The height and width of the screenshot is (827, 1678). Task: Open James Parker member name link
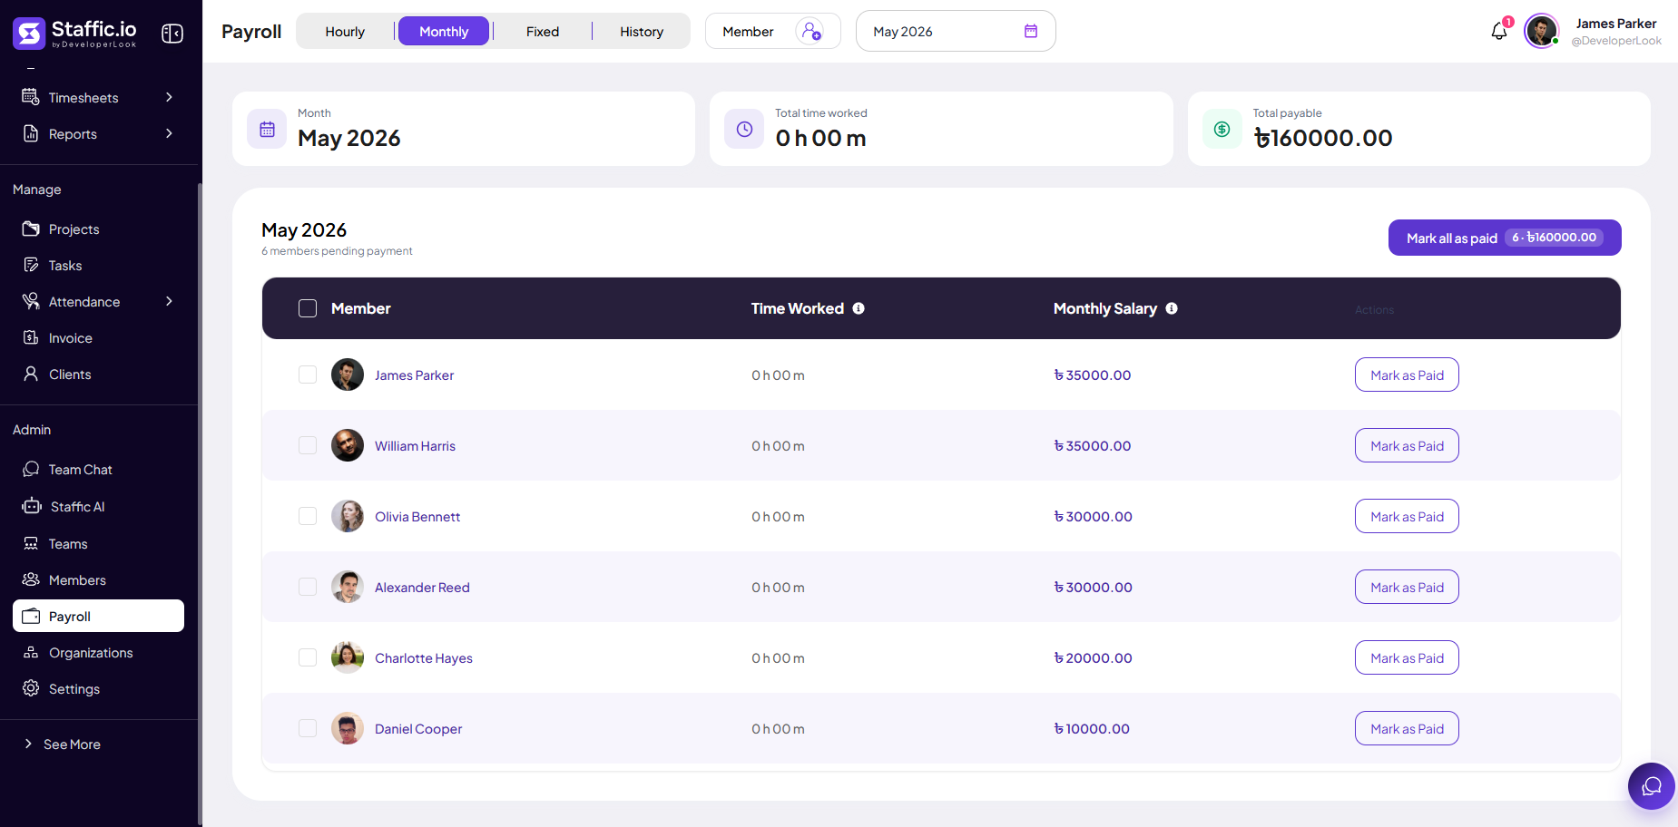414,375
